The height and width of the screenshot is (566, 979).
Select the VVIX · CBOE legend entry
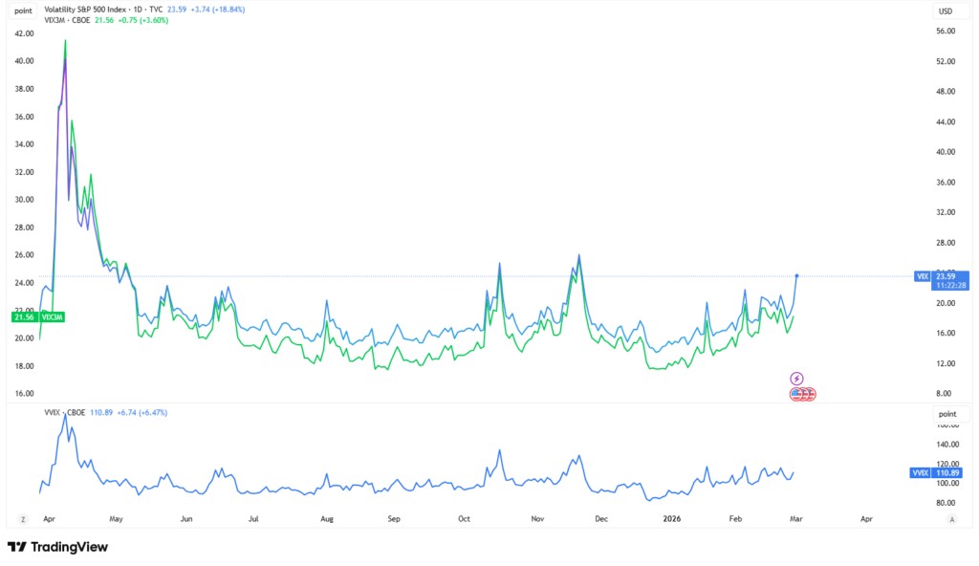coord(63,412)
